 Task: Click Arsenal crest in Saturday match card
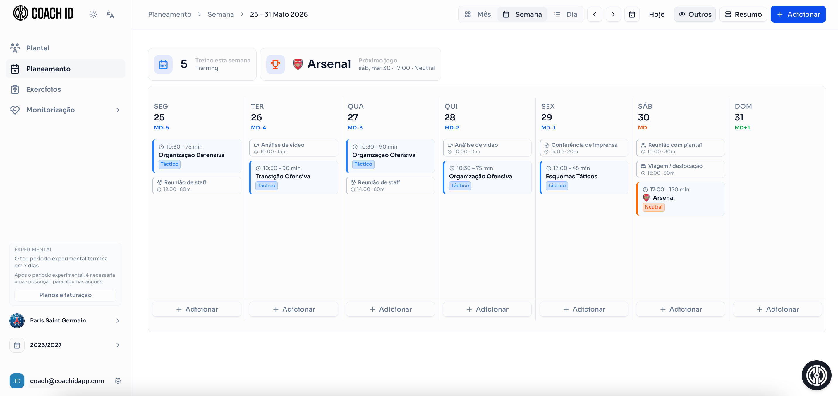[646, 198]
